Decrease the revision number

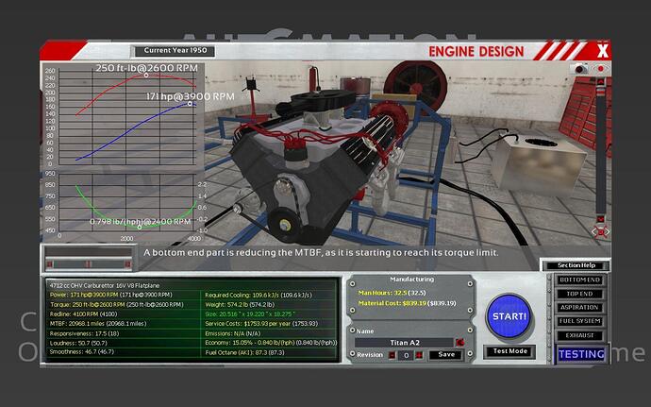(x=392, y=355)
